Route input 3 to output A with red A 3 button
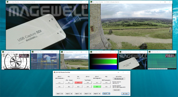 [x=78, y=82]
